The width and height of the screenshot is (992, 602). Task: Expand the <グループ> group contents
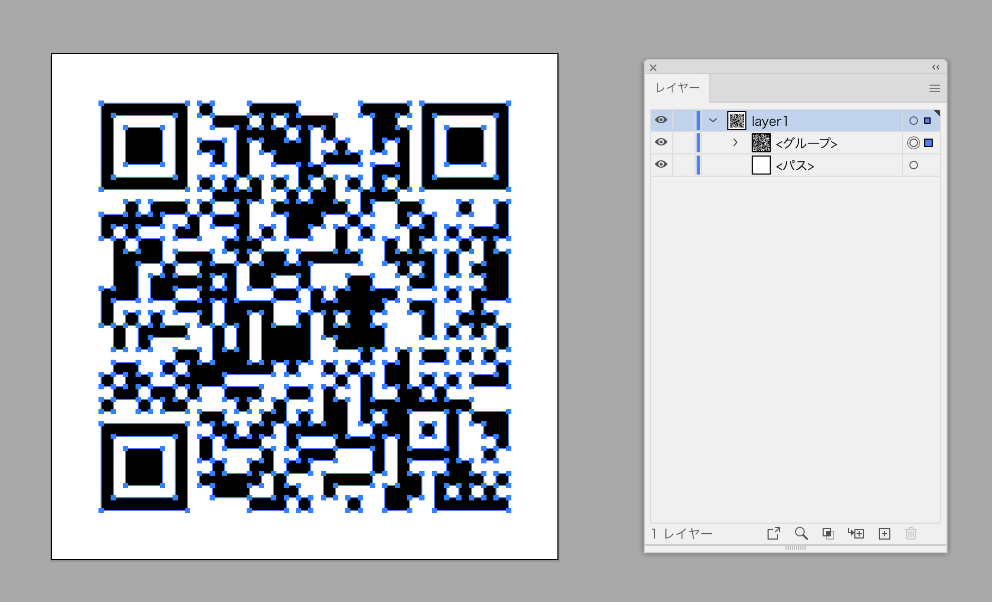pyautogui.click(x=735, y=142)
